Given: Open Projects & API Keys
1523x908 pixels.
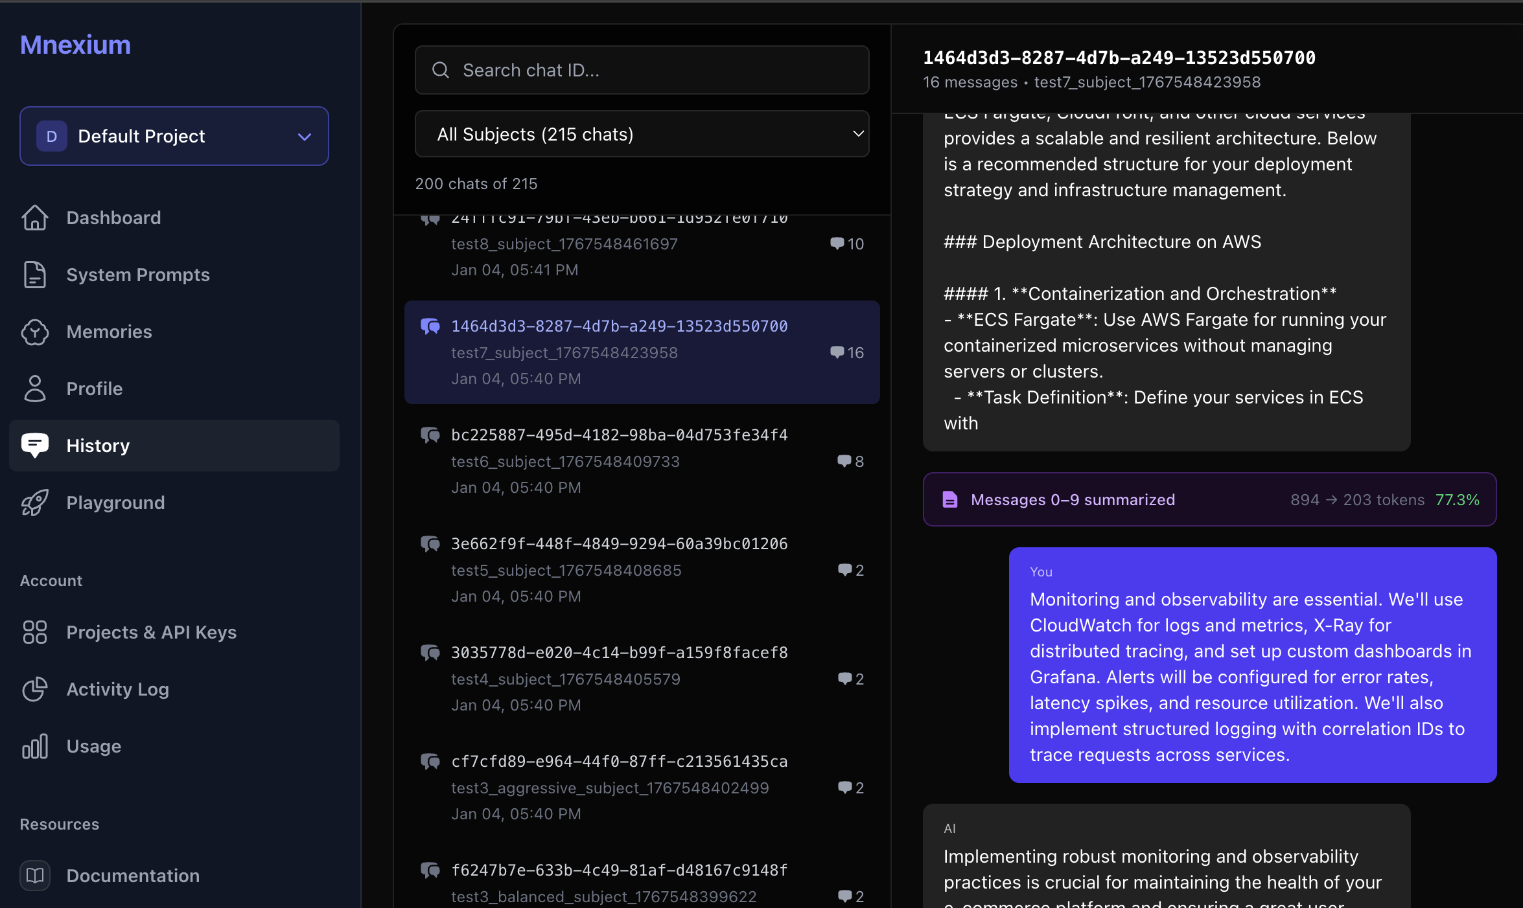Looking at the screenshot, I should [151, 632].
